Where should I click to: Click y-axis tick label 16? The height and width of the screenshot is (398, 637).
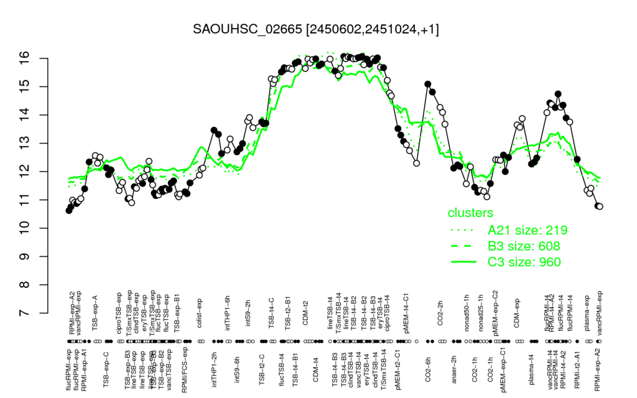[24, 58]
